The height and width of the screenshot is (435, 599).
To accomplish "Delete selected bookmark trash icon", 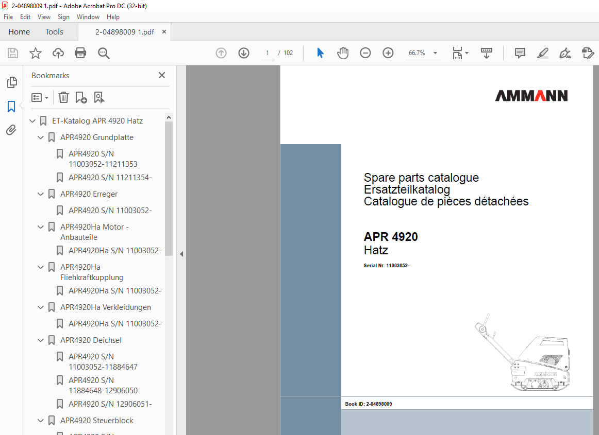I will coord(63,98).
